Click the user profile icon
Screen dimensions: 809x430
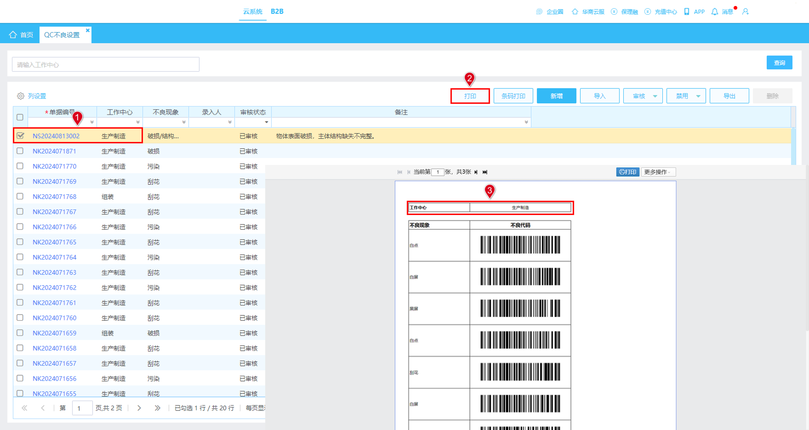tap(746, 12)
